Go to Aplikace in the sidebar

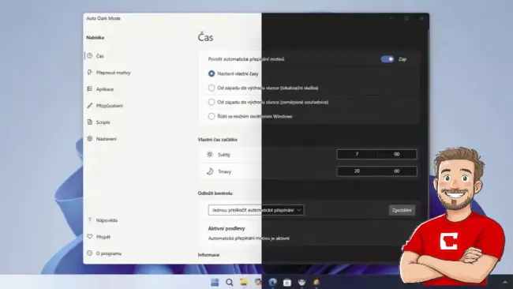105,89
